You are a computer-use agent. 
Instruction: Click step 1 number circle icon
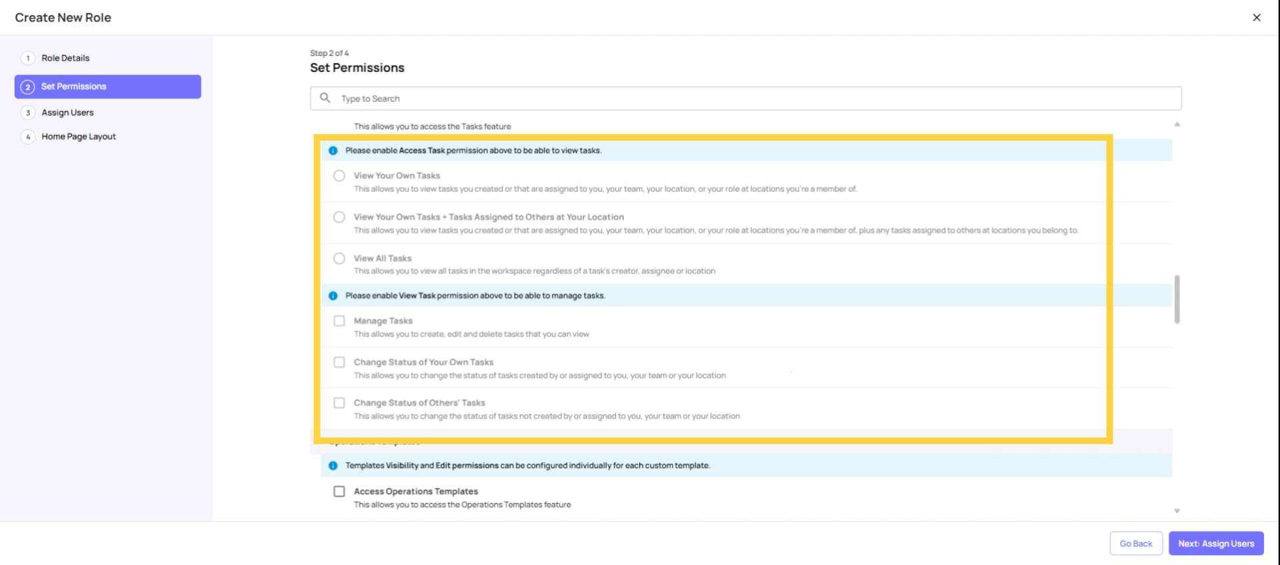[28, 58]
